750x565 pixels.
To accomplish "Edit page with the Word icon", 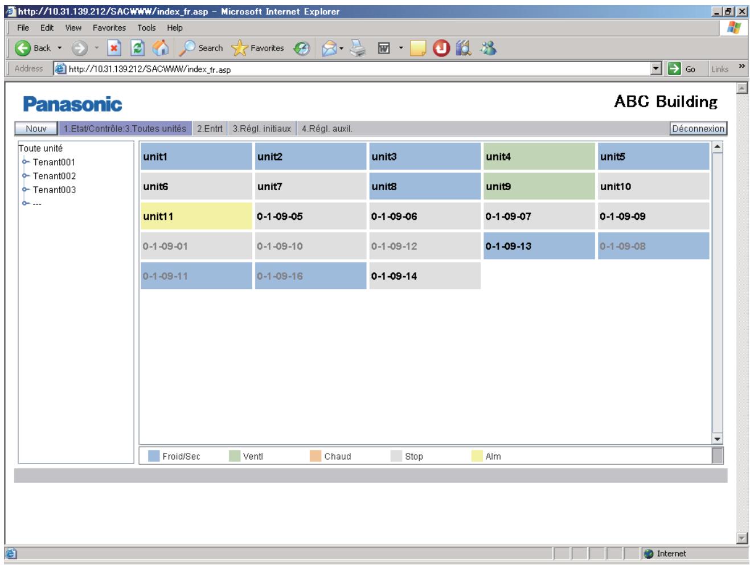I will [x=384, y=49].
